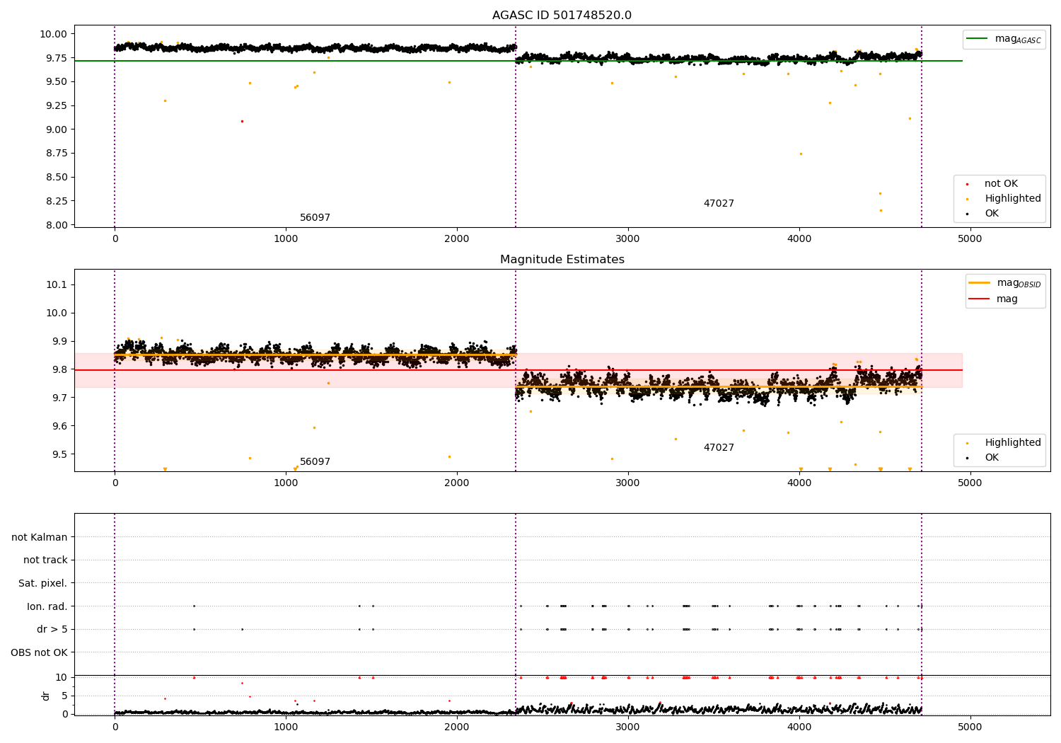Click the mag AGASC text label in legend
1061x743 pixels.
click(1018, 39)
